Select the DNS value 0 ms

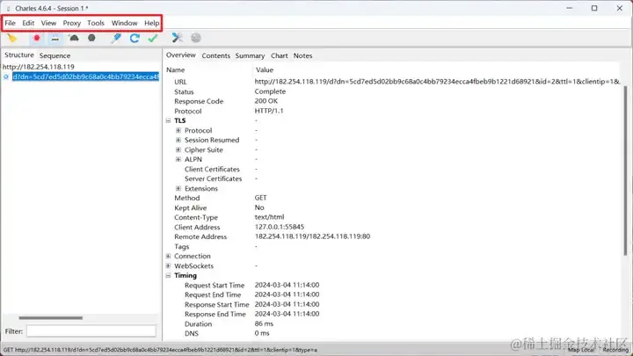tap(262, 333)
